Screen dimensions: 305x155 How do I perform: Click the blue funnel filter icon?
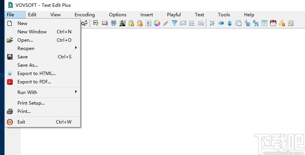(174, 23)
